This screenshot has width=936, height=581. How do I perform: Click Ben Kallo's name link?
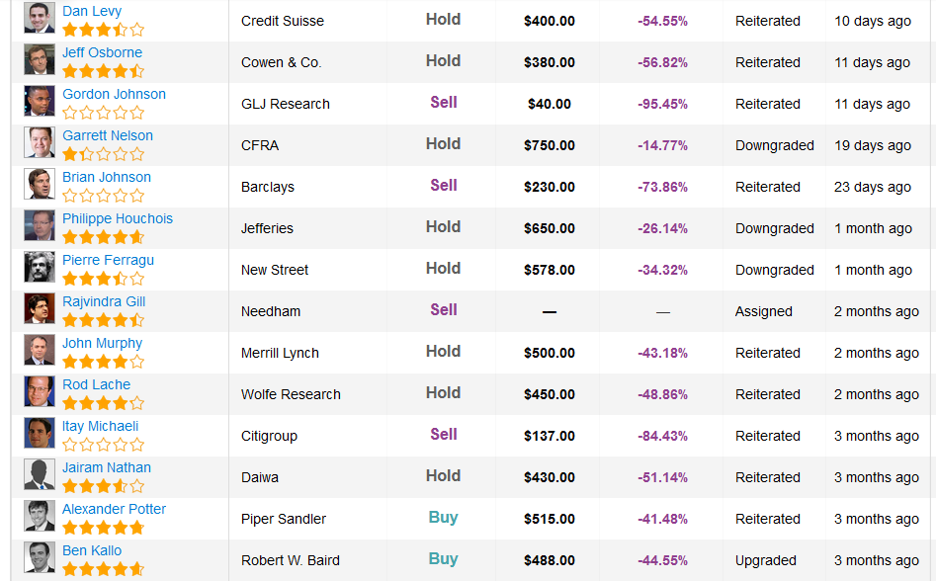tap(92, 551)
